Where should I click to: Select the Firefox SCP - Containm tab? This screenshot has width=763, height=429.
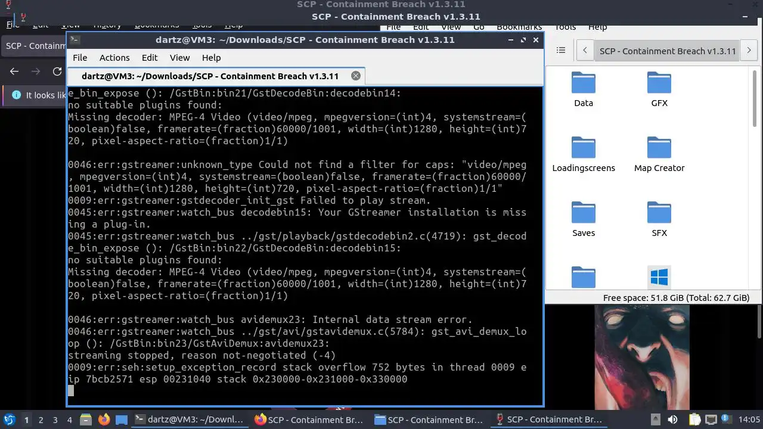click(35, 46)
